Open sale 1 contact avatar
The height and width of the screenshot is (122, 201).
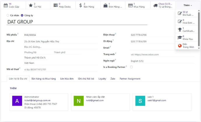[140, 101]
